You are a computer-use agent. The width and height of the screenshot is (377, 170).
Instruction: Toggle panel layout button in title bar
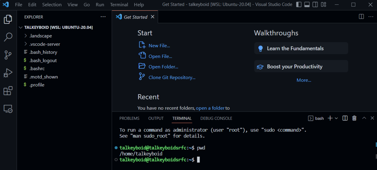click(307, 5)
